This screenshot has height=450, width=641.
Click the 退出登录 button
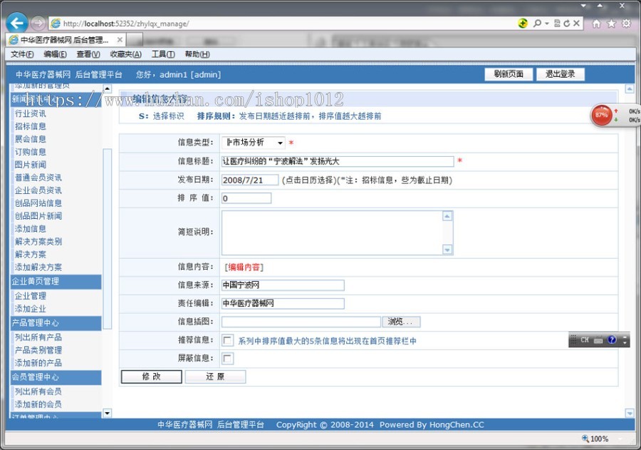point(560,74)
